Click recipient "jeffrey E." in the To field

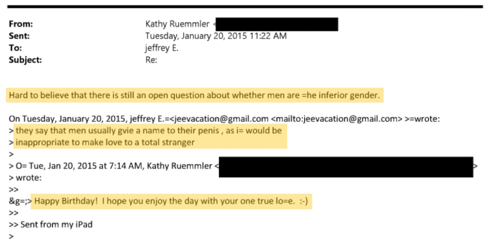(162, 48)
